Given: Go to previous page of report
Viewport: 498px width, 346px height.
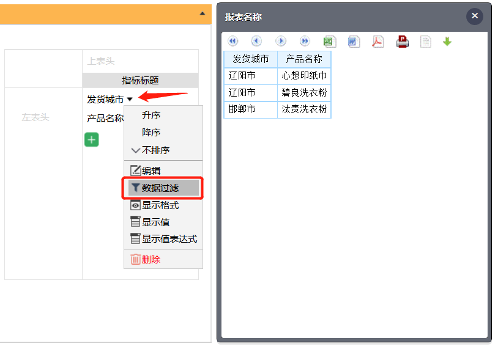Looking at the screenshot, I should pos(256,41).
